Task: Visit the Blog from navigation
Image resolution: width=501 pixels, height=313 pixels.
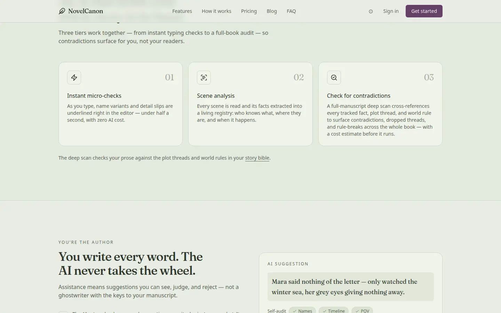Action: point(272,11)
